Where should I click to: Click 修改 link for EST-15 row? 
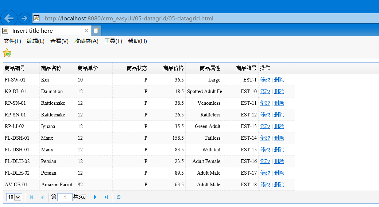pyautogui.click(x=265, y=150)
